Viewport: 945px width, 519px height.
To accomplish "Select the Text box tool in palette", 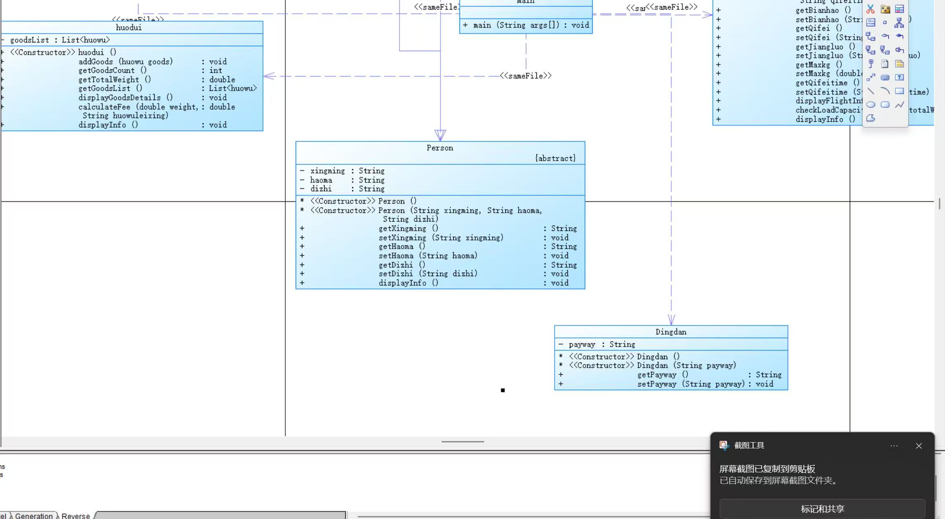I will pyautogui.click(x=899, y=77).
